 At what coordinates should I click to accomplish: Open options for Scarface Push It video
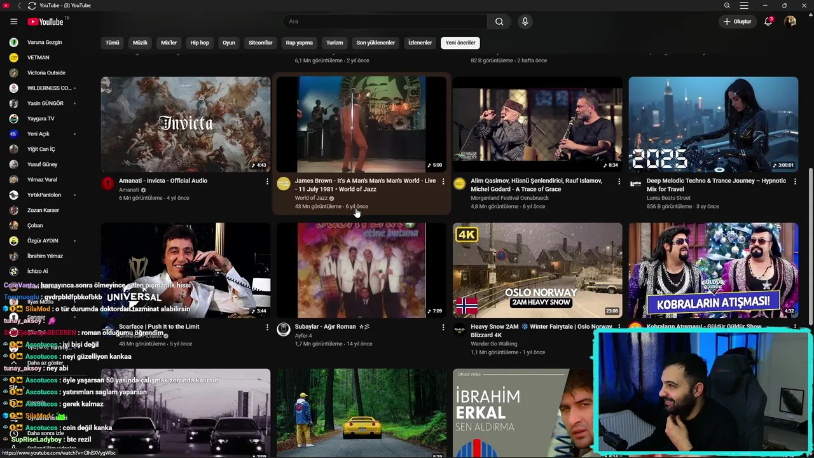pos(267,327)
